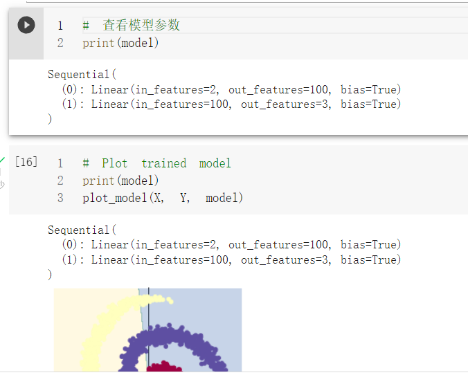468x375 pixels.
Task: Click print(model) in cell 16
Action: point(120,181)
